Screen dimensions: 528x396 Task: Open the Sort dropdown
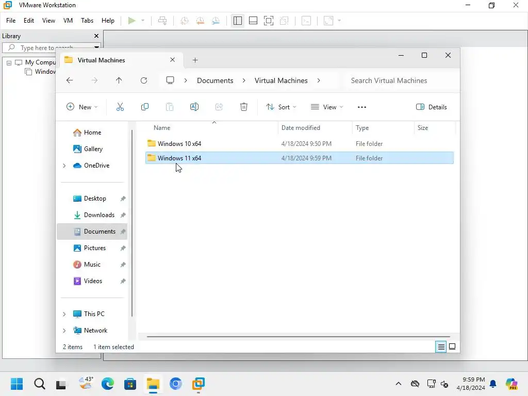click(281, 107)
